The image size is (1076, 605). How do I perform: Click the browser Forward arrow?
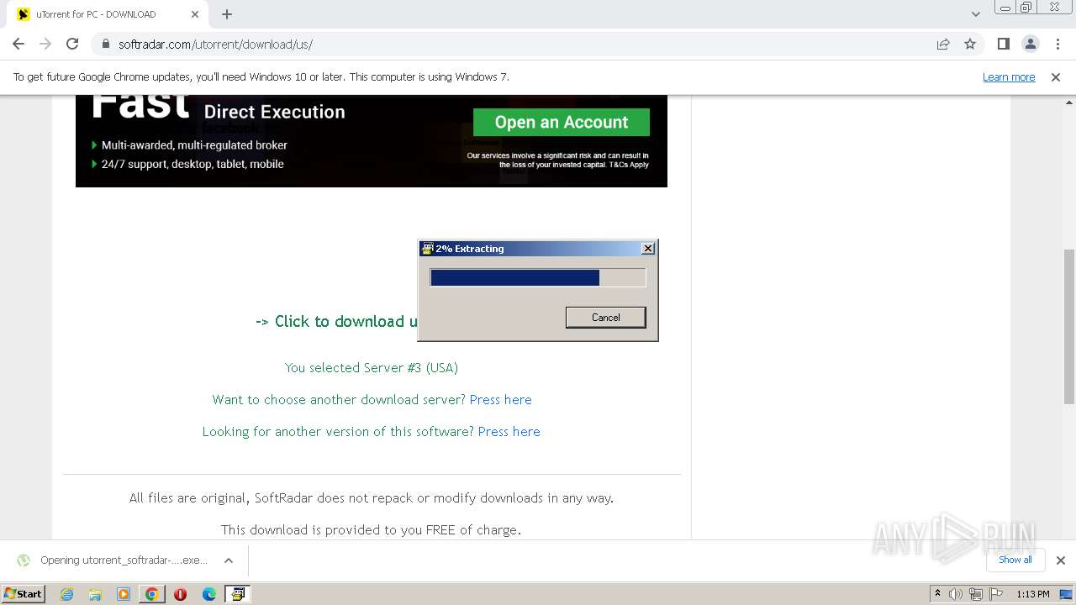click(x=45, y=44)
